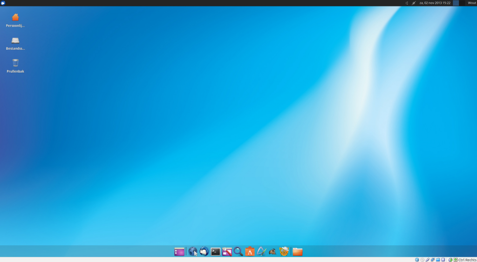The image size is (477, 262).
Task: Open the settings manager wrench icon
Action: coord(227,252)
